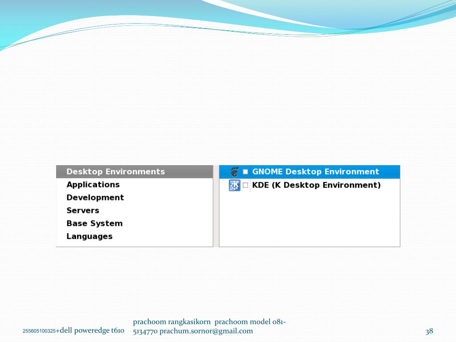Viewport: 456px width, 342px height.
Task: Click the dell poweredge t610 footer text
Action: (x=92, y=330)
